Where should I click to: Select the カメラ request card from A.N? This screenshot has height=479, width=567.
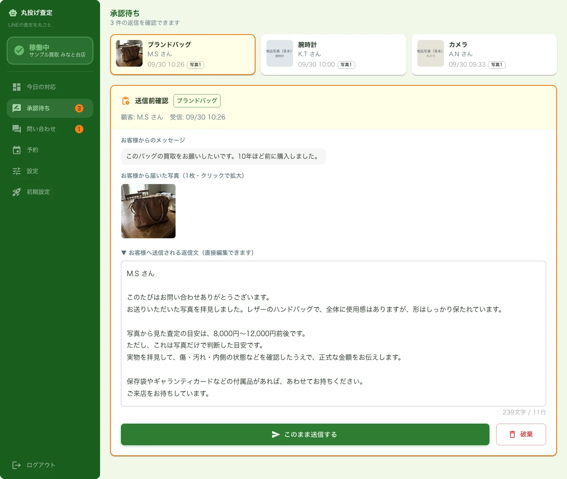point(484,55)
